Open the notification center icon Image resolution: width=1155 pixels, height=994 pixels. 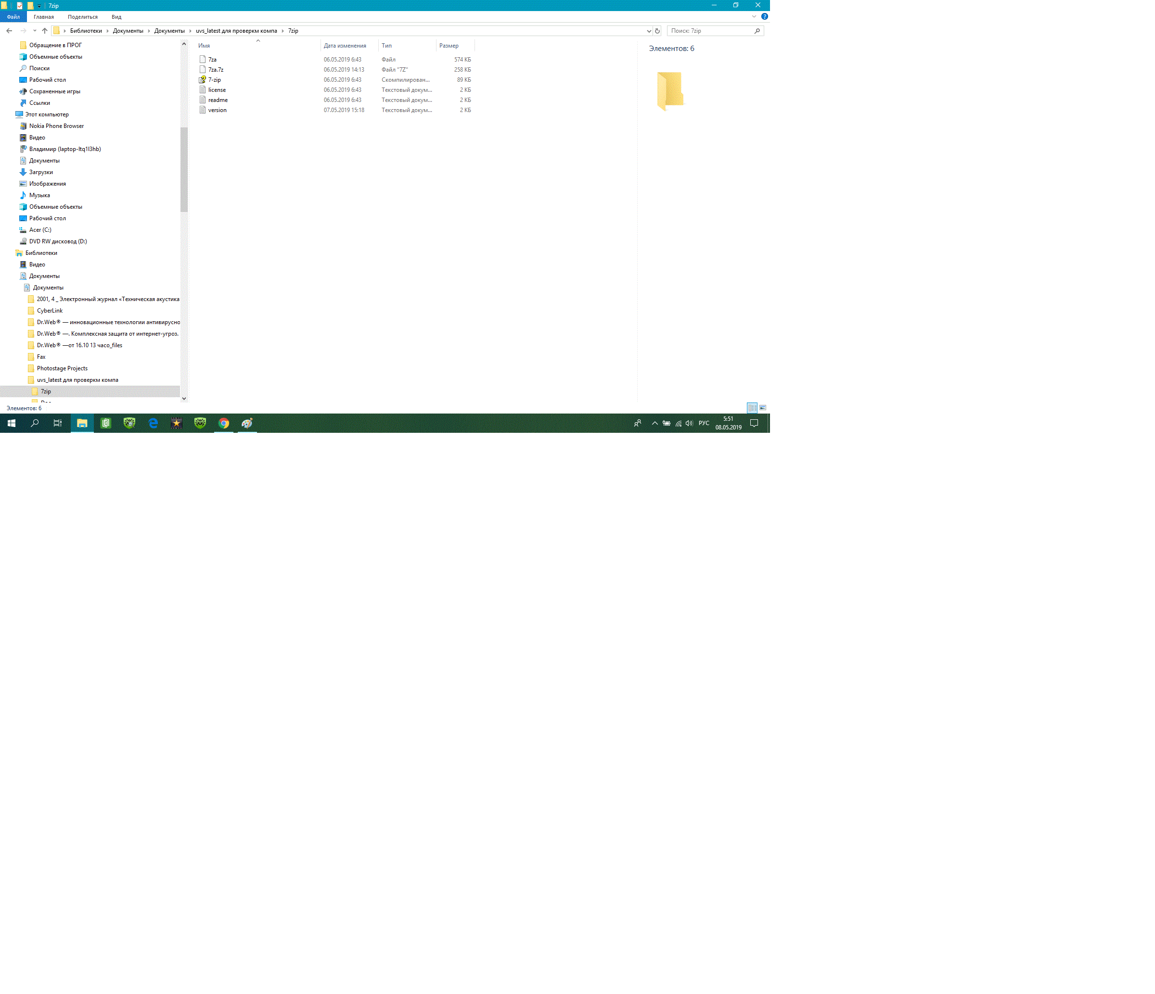click(754, 423)
